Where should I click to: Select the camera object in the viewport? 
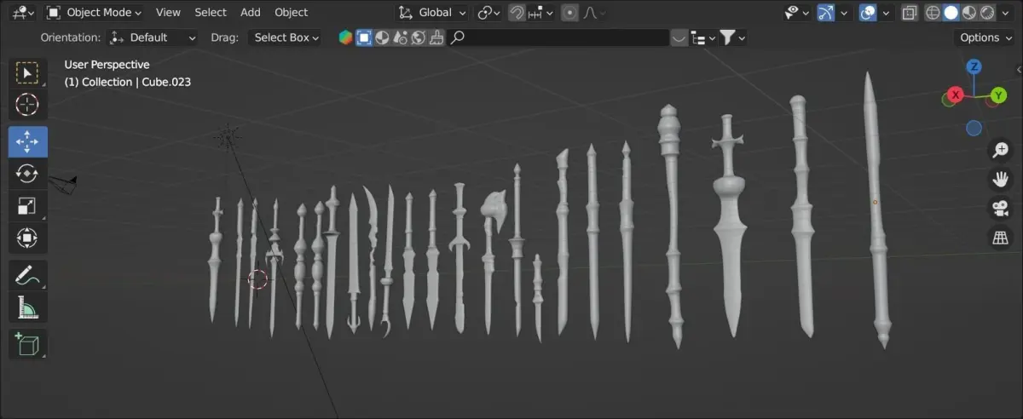click(x=64, y=181)
